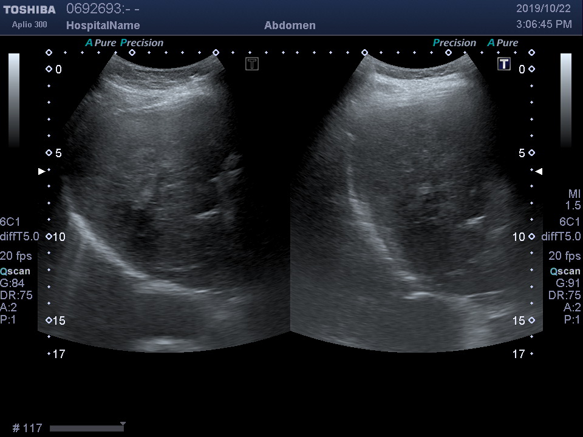Click the left image's A Pure label
Viewport: 583px width, 437px height.
pos(101,42)
